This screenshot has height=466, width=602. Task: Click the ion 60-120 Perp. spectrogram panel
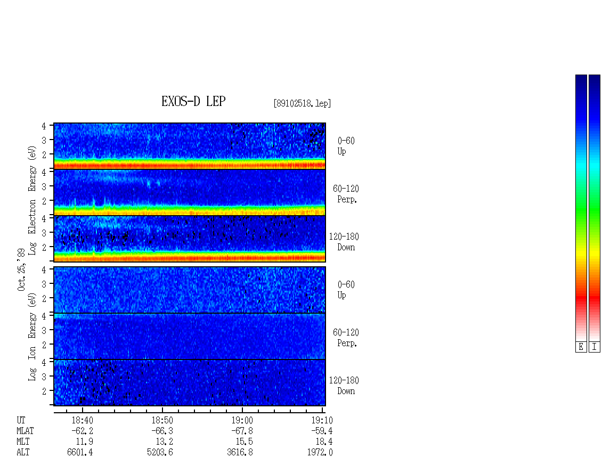(190, 336)
